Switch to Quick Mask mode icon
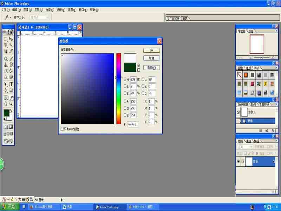The image size is (281, 211). coord(11,127)
